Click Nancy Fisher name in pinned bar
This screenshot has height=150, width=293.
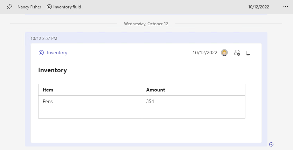click(x=29, y=7)
